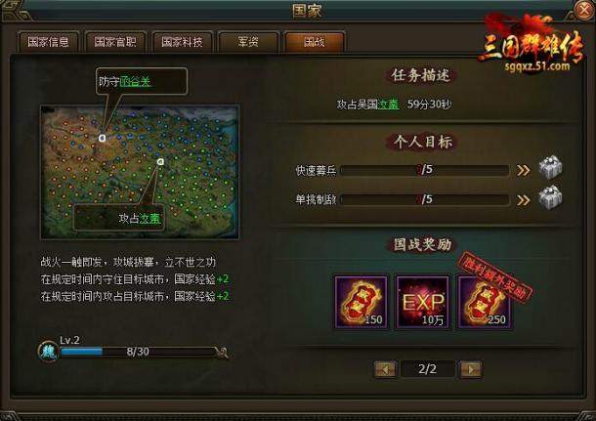Expand arrows next to 快速募兵 progress

523,170
